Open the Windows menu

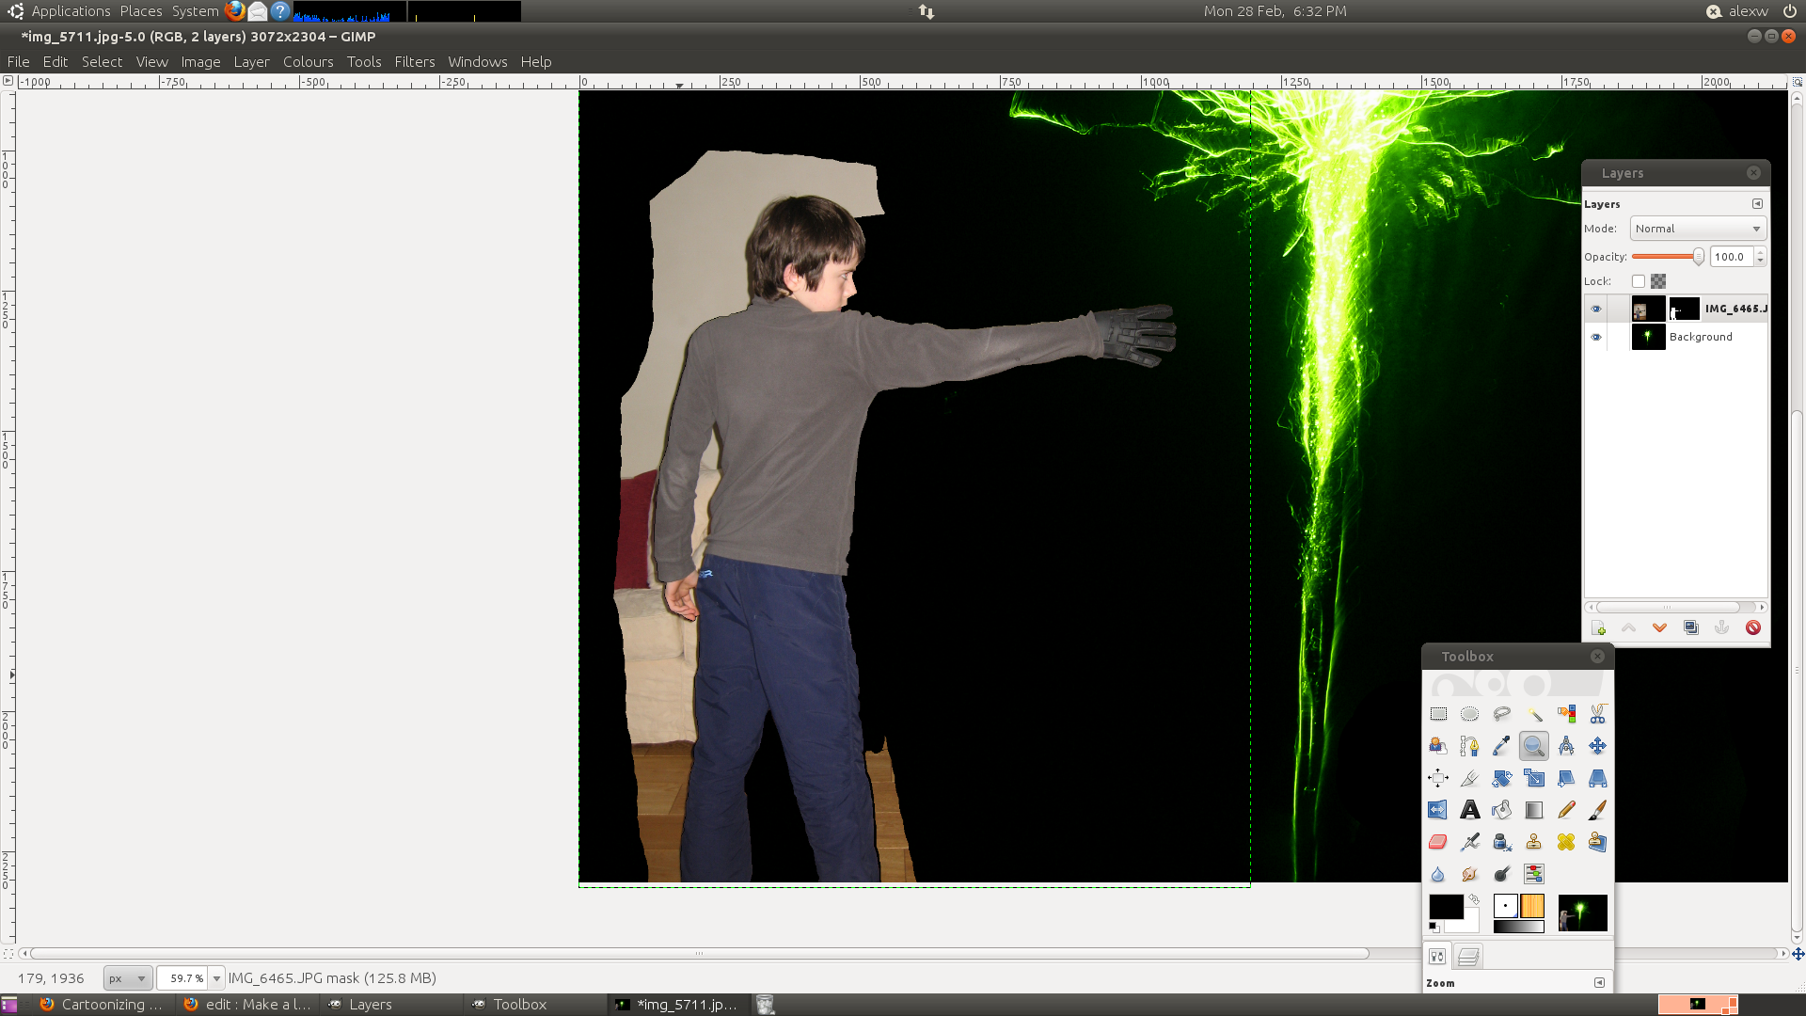coord(478,62)
